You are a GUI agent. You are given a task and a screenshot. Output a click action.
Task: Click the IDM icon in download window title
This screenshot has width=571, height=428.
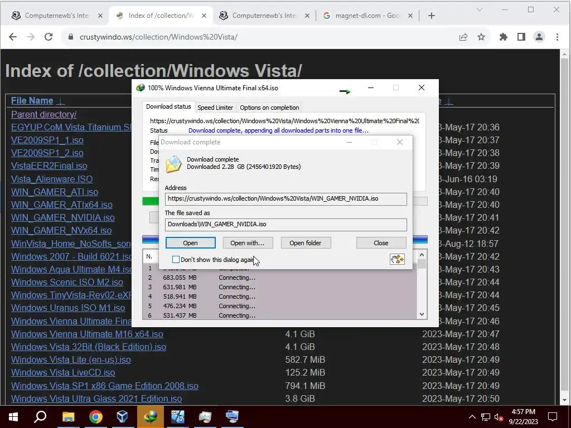140,88
